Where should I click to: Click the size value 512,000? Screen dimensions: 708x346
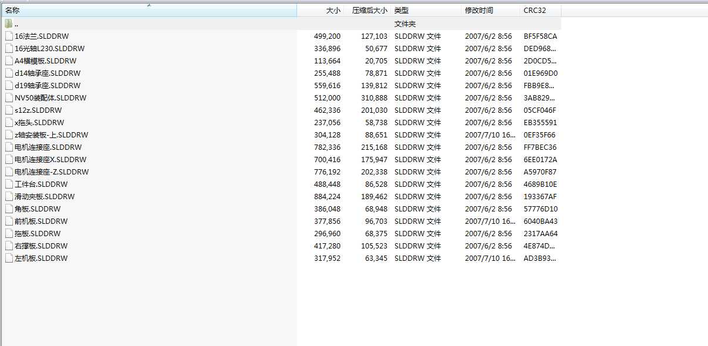327,98
